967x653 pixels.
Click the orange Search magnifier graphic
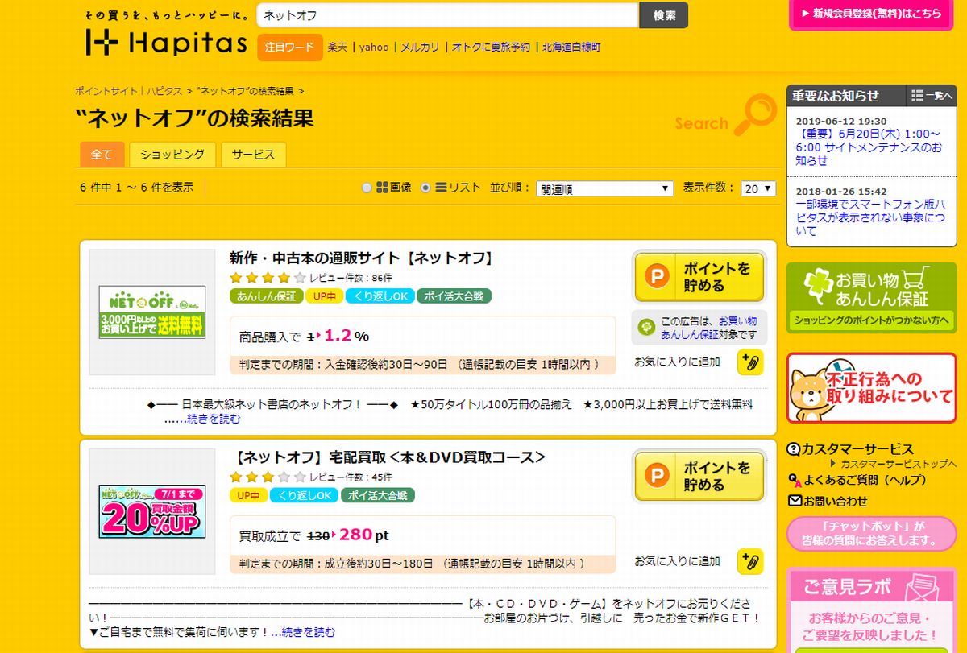coord(757,115)
